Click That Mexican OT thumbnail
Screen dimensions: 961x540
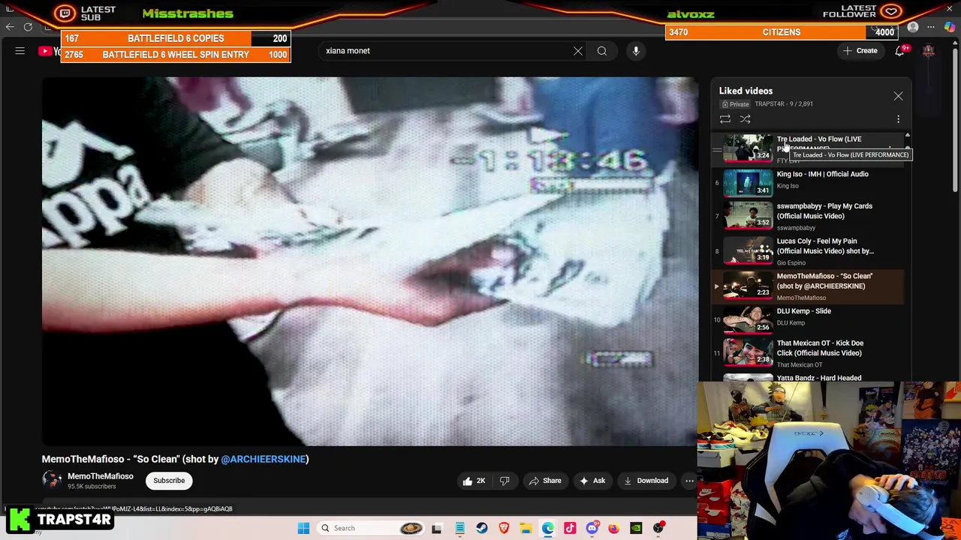coord(748,353)
